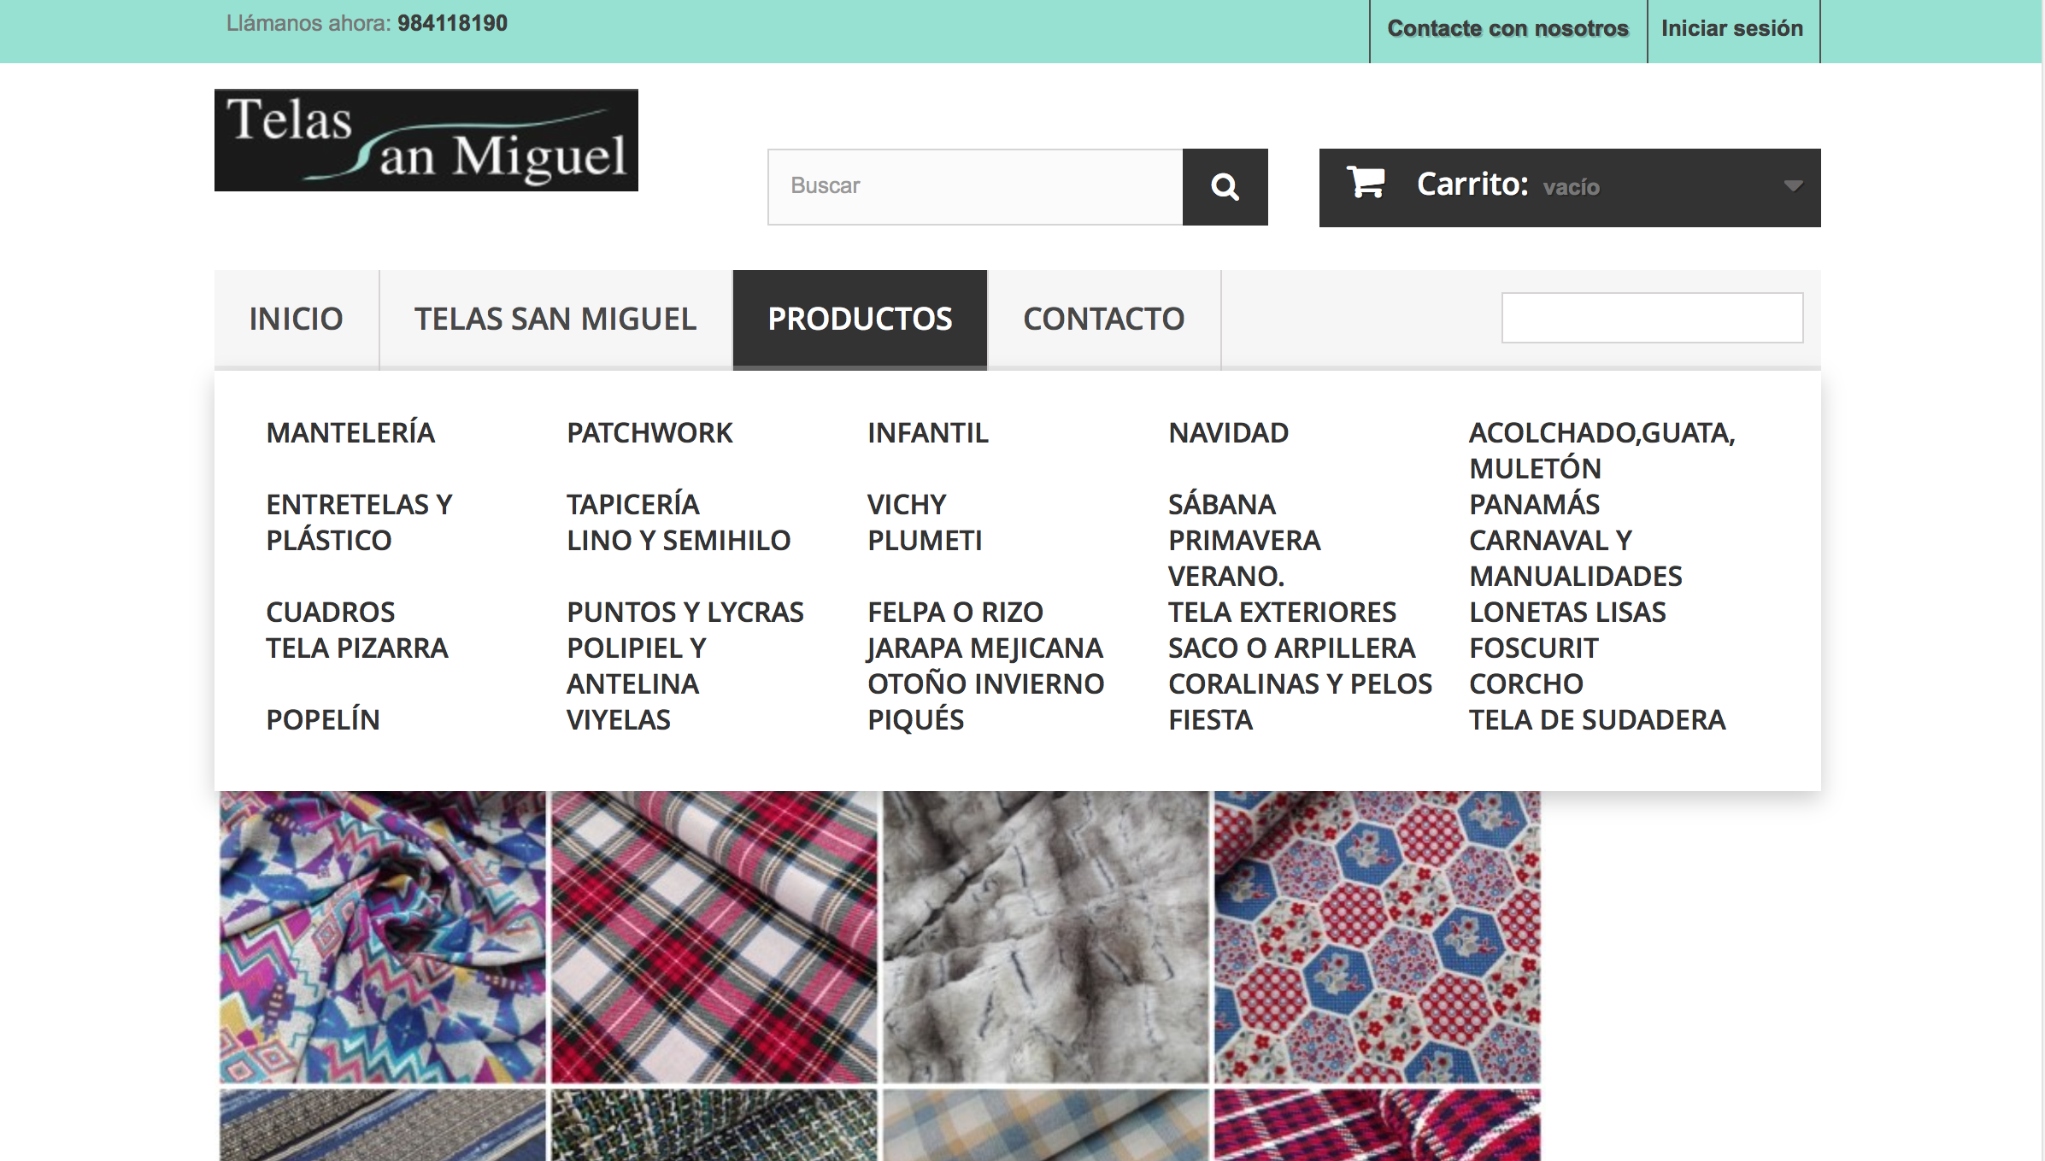Choose the PUNTOS Y LYCRAS category
The height and width of the screenshot is (1161, 2045).
coord(685,613)
